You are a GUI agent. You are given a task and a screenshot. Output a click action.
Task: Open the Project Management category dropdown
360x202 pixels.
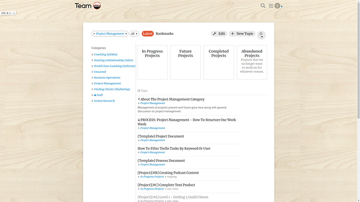(x=110, y=34)
